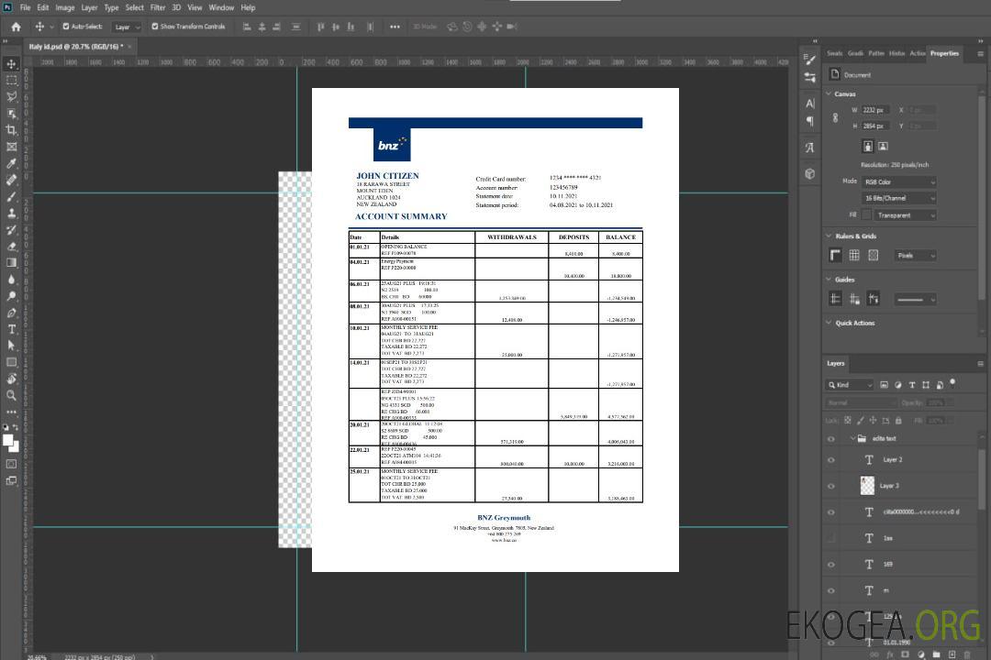991x660 pixels.
Task: Open the guide line style dropdown
Action: (x=915, y=300)
